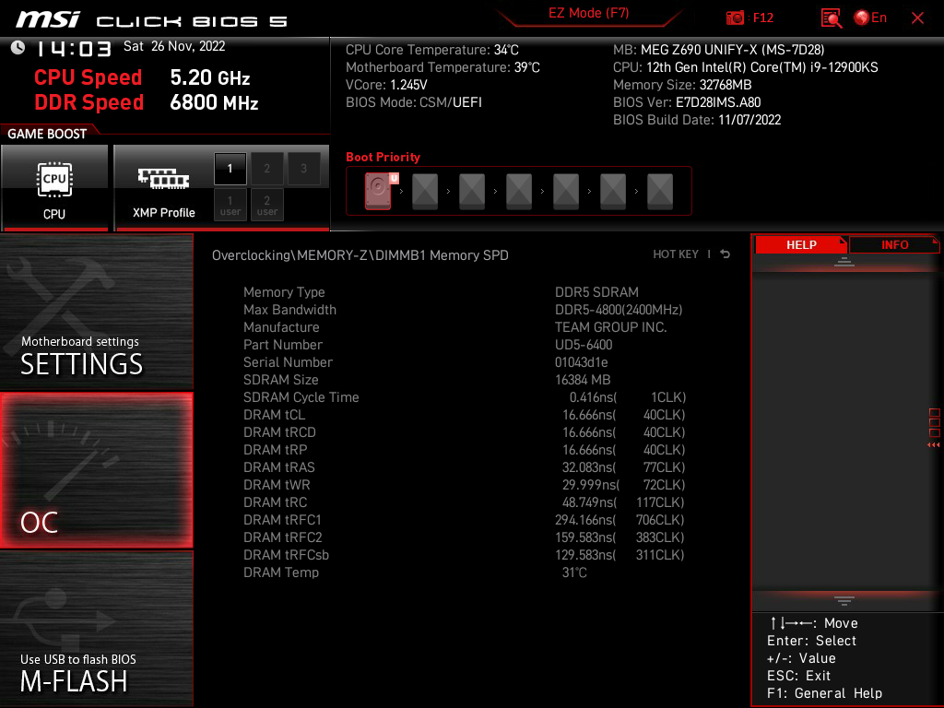Click the third empty boot priority slot

[472, 191]
